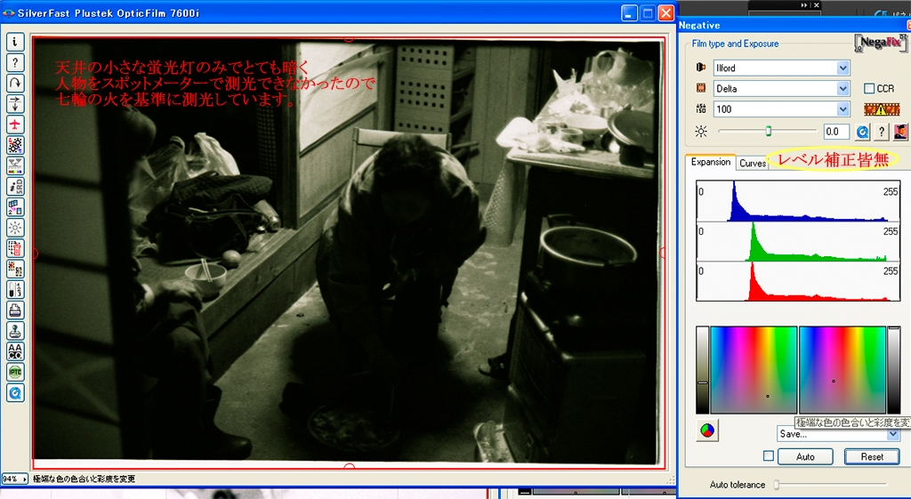Click the red channel histogram
Image resolution: width=911 pixels, height=499 pixels.
point(798,281)
